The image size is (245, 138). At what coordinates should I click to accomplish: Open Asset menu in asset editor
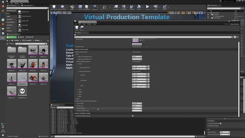[x=84, y=24]
